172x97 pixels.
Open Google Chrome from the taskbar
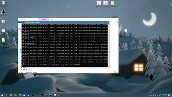click(15, 95)
